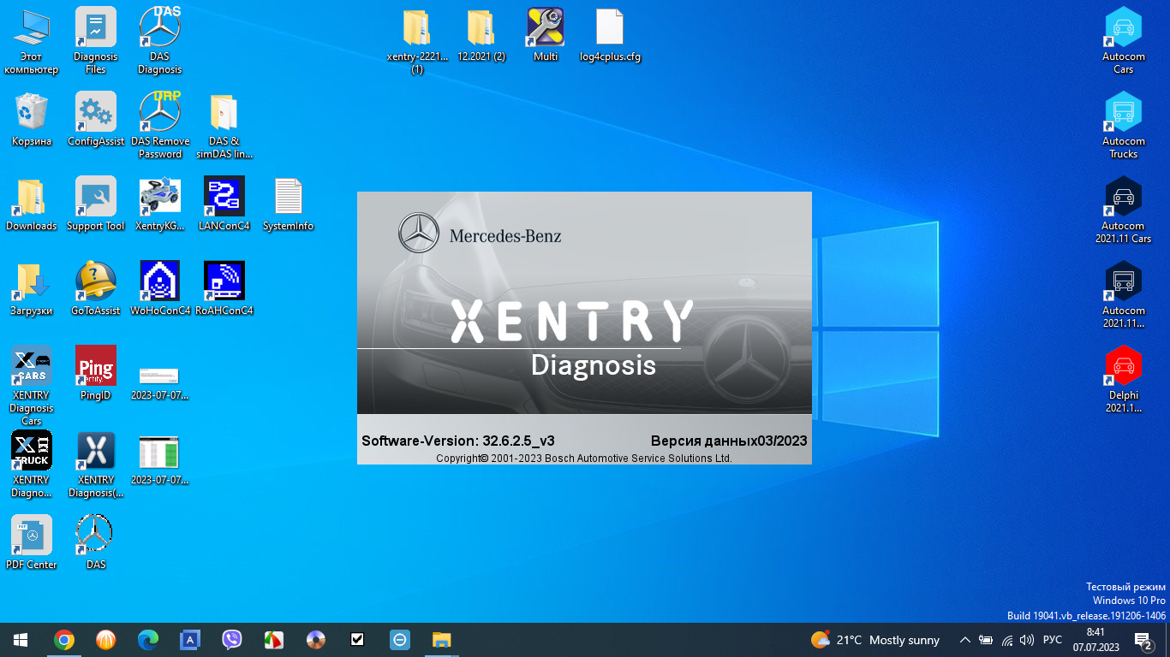The width and height of the screenshot is (1170, 657).
Task: Open the RoAHConC4 shortcut
Action: tap(224, 287)
